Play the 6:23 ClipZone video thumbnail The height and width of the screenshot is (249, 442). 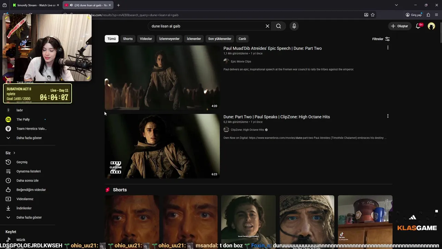[162, 146]
